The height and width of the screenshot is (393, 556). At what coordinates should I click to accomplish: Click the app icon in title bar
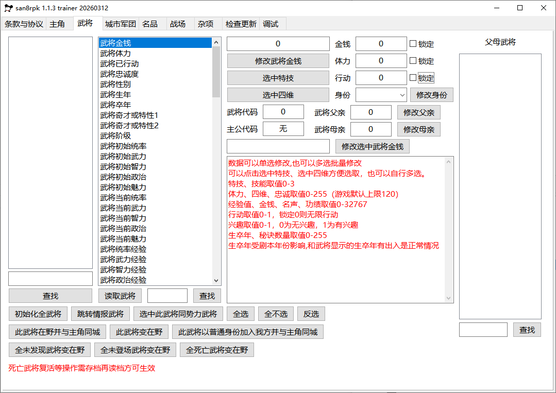8,8
